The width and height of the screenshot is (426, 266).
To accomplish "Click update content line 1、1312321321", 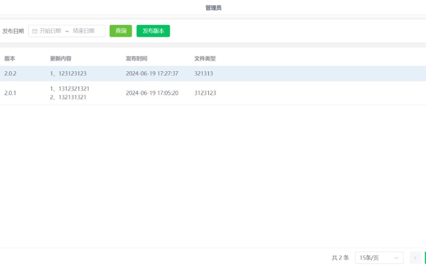I will click(x=70, y=89).
